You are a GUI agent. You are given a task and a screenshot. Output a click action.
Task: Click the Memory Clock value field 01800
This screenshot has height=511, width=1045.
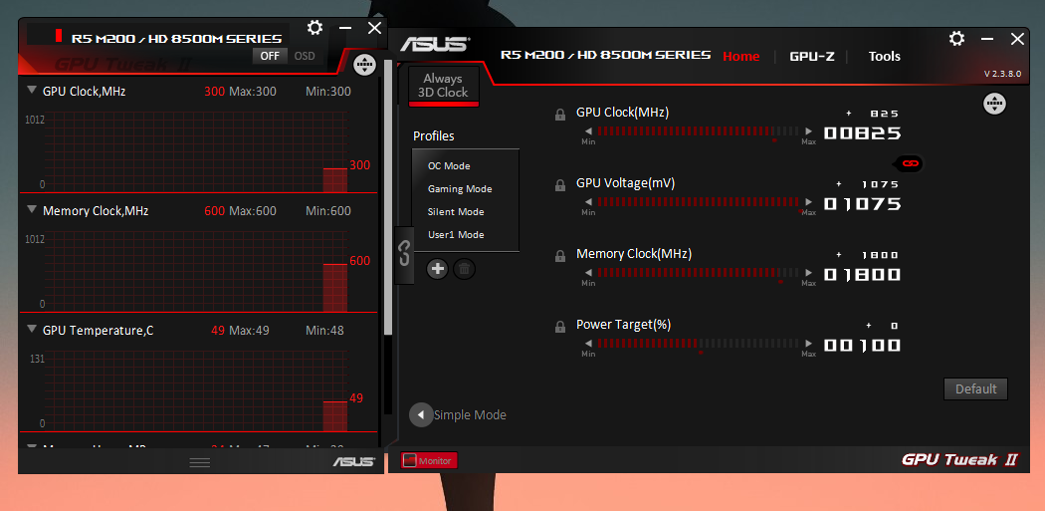click(x=863, y=274)
